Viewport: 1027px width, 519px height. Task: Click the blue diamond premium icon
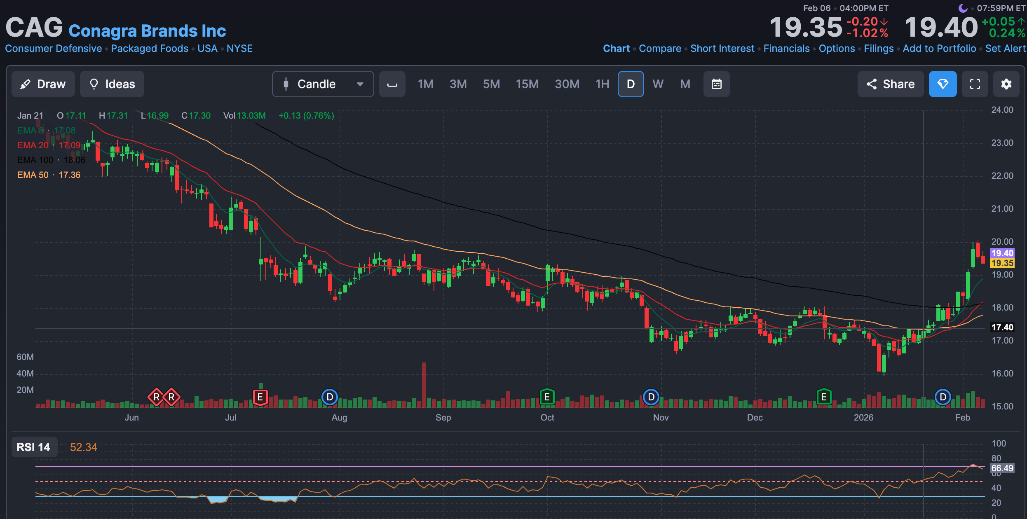click(943, 84)
